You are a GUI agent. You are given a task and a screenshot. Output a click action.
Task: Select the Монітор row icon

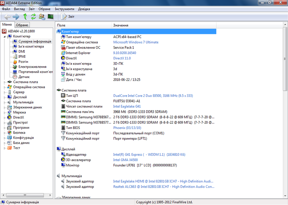(63, 165)
